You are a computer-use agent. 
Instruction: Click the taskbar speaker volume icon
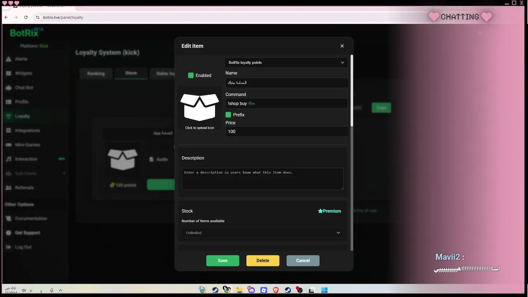pyautogui.click(x=24, y=290)
